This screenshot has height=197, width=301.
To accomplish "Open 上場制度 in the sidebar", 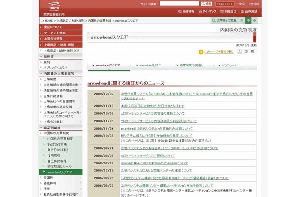I will coord(50,79).
